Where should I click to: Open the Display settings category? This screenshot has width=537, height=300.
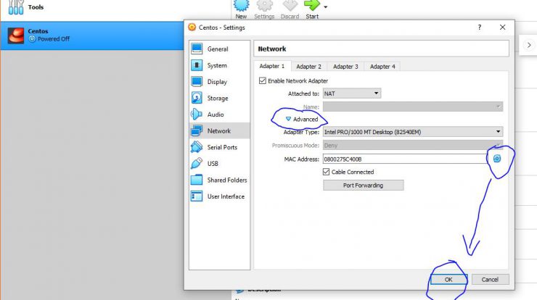click(219, 82)
